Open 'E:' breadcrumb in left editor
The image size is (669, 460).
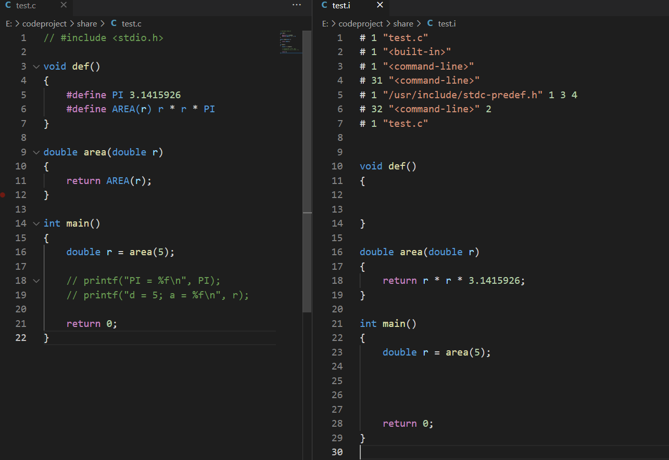(x=9, y=23)
